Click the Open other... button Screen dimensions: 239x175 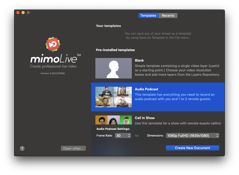[73, 148]
